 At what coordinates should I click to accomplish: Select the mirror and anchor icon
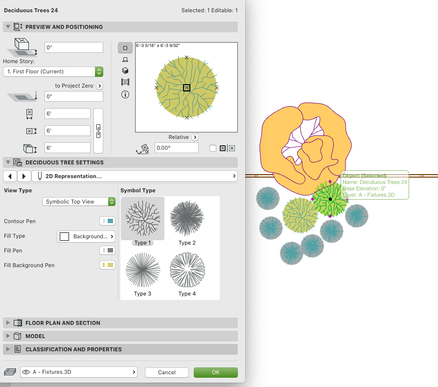(223, 148)
